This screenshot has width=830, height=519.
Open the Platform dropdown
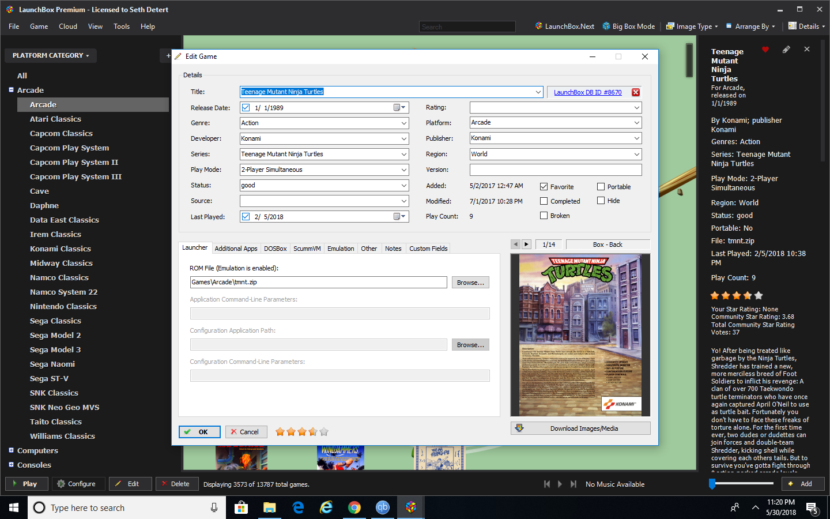tap(637, 122)
